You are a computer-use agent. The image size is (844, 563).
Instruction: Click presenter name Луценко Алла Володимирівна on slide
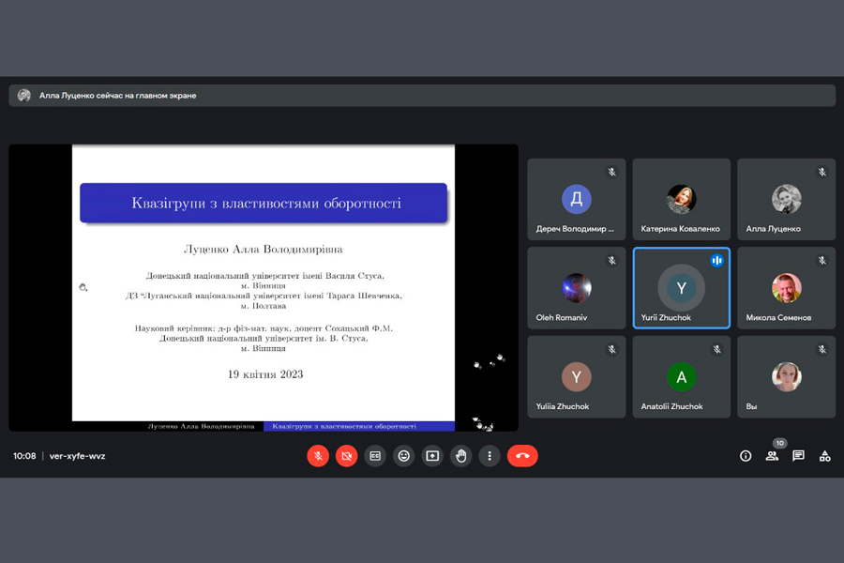[264, 249]
